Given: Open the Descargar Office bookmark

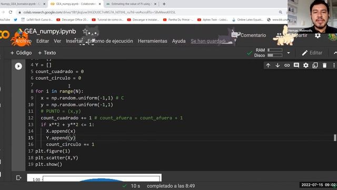Looking at the screenshot, I should [72, 20].
